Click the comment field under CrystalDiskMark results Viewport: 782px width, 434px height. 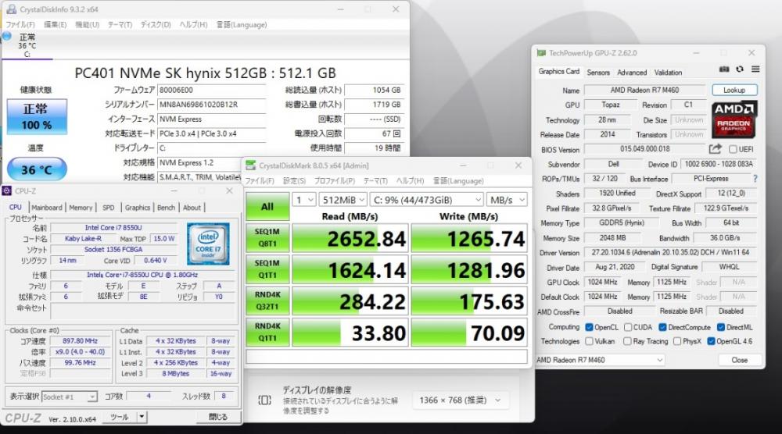(x=386, y=357)
